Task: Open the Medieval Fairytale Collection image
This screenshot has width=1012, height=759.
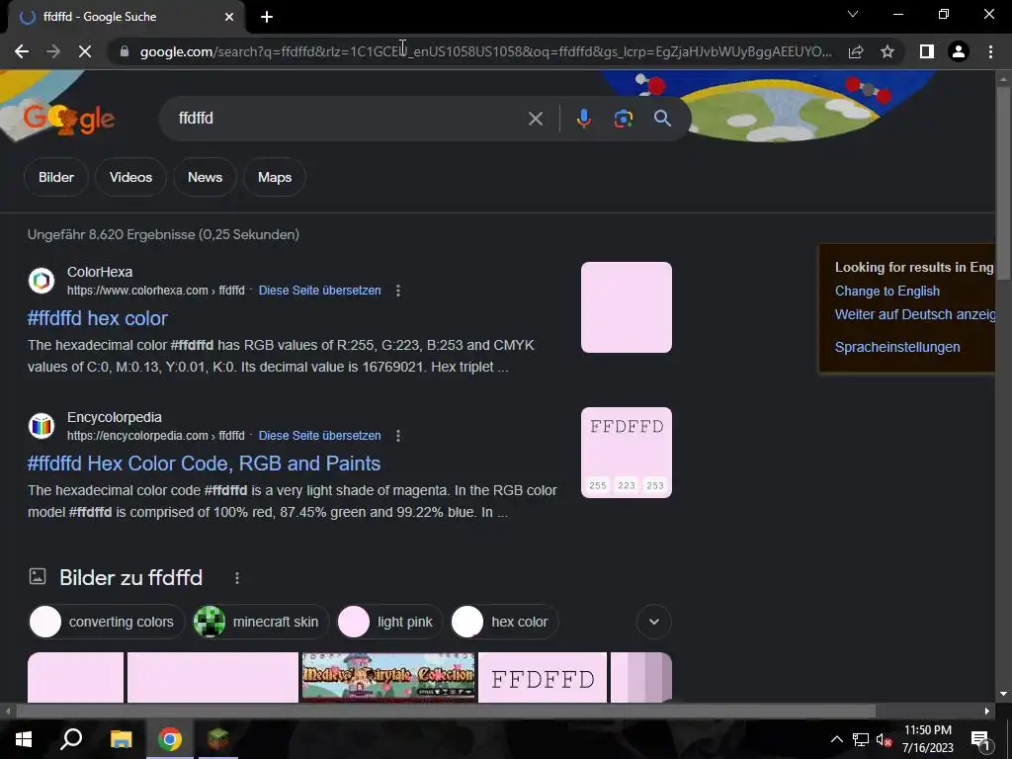Action: tap(387, 677)
